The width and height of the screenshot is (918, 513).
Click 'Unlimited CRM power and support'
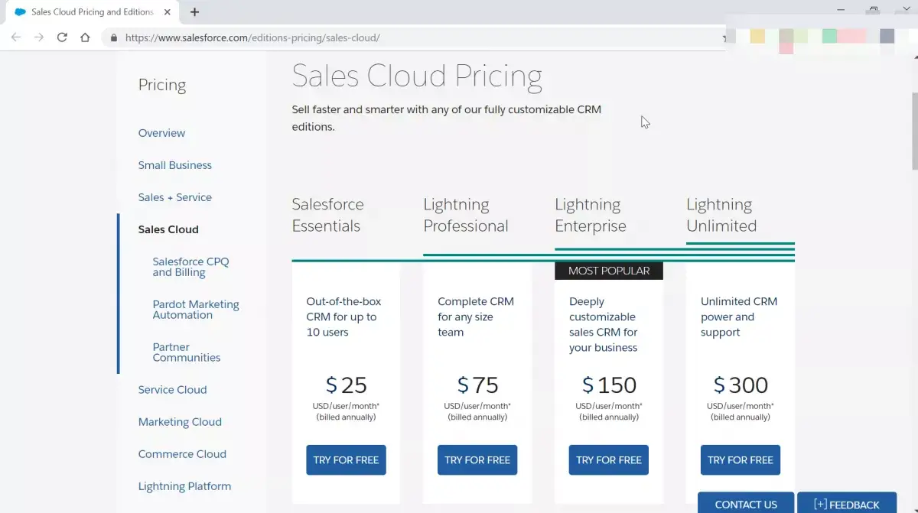739,317
